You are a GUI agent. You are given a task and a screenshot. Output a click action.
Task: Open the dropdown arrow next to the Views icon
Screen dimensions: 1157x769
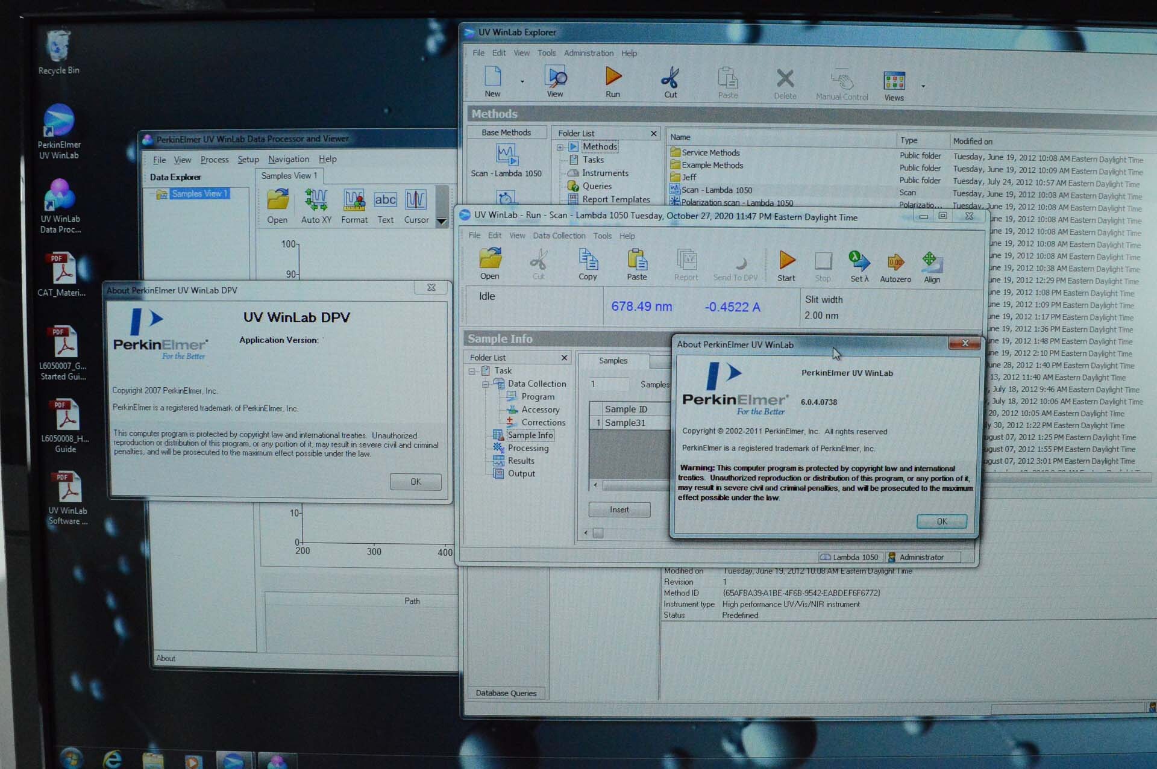click(x=923, y=86)
